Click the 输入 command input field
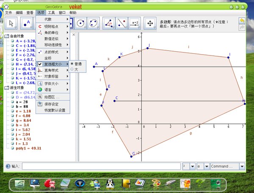 pyautogui.click(x=101, y=167)
